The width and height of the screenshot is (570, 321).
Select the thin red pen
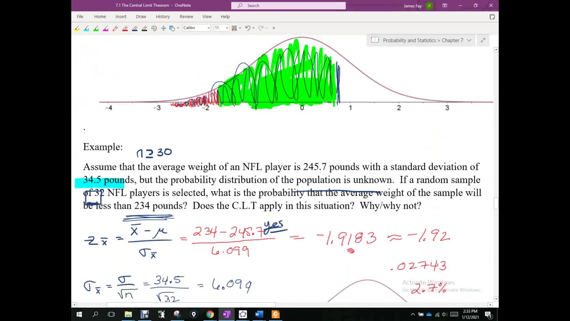(x=115, y=28)
